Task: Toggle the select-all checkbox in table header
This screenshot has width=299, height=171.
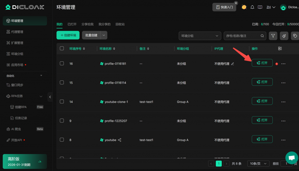Action: (x=62, y=48)
